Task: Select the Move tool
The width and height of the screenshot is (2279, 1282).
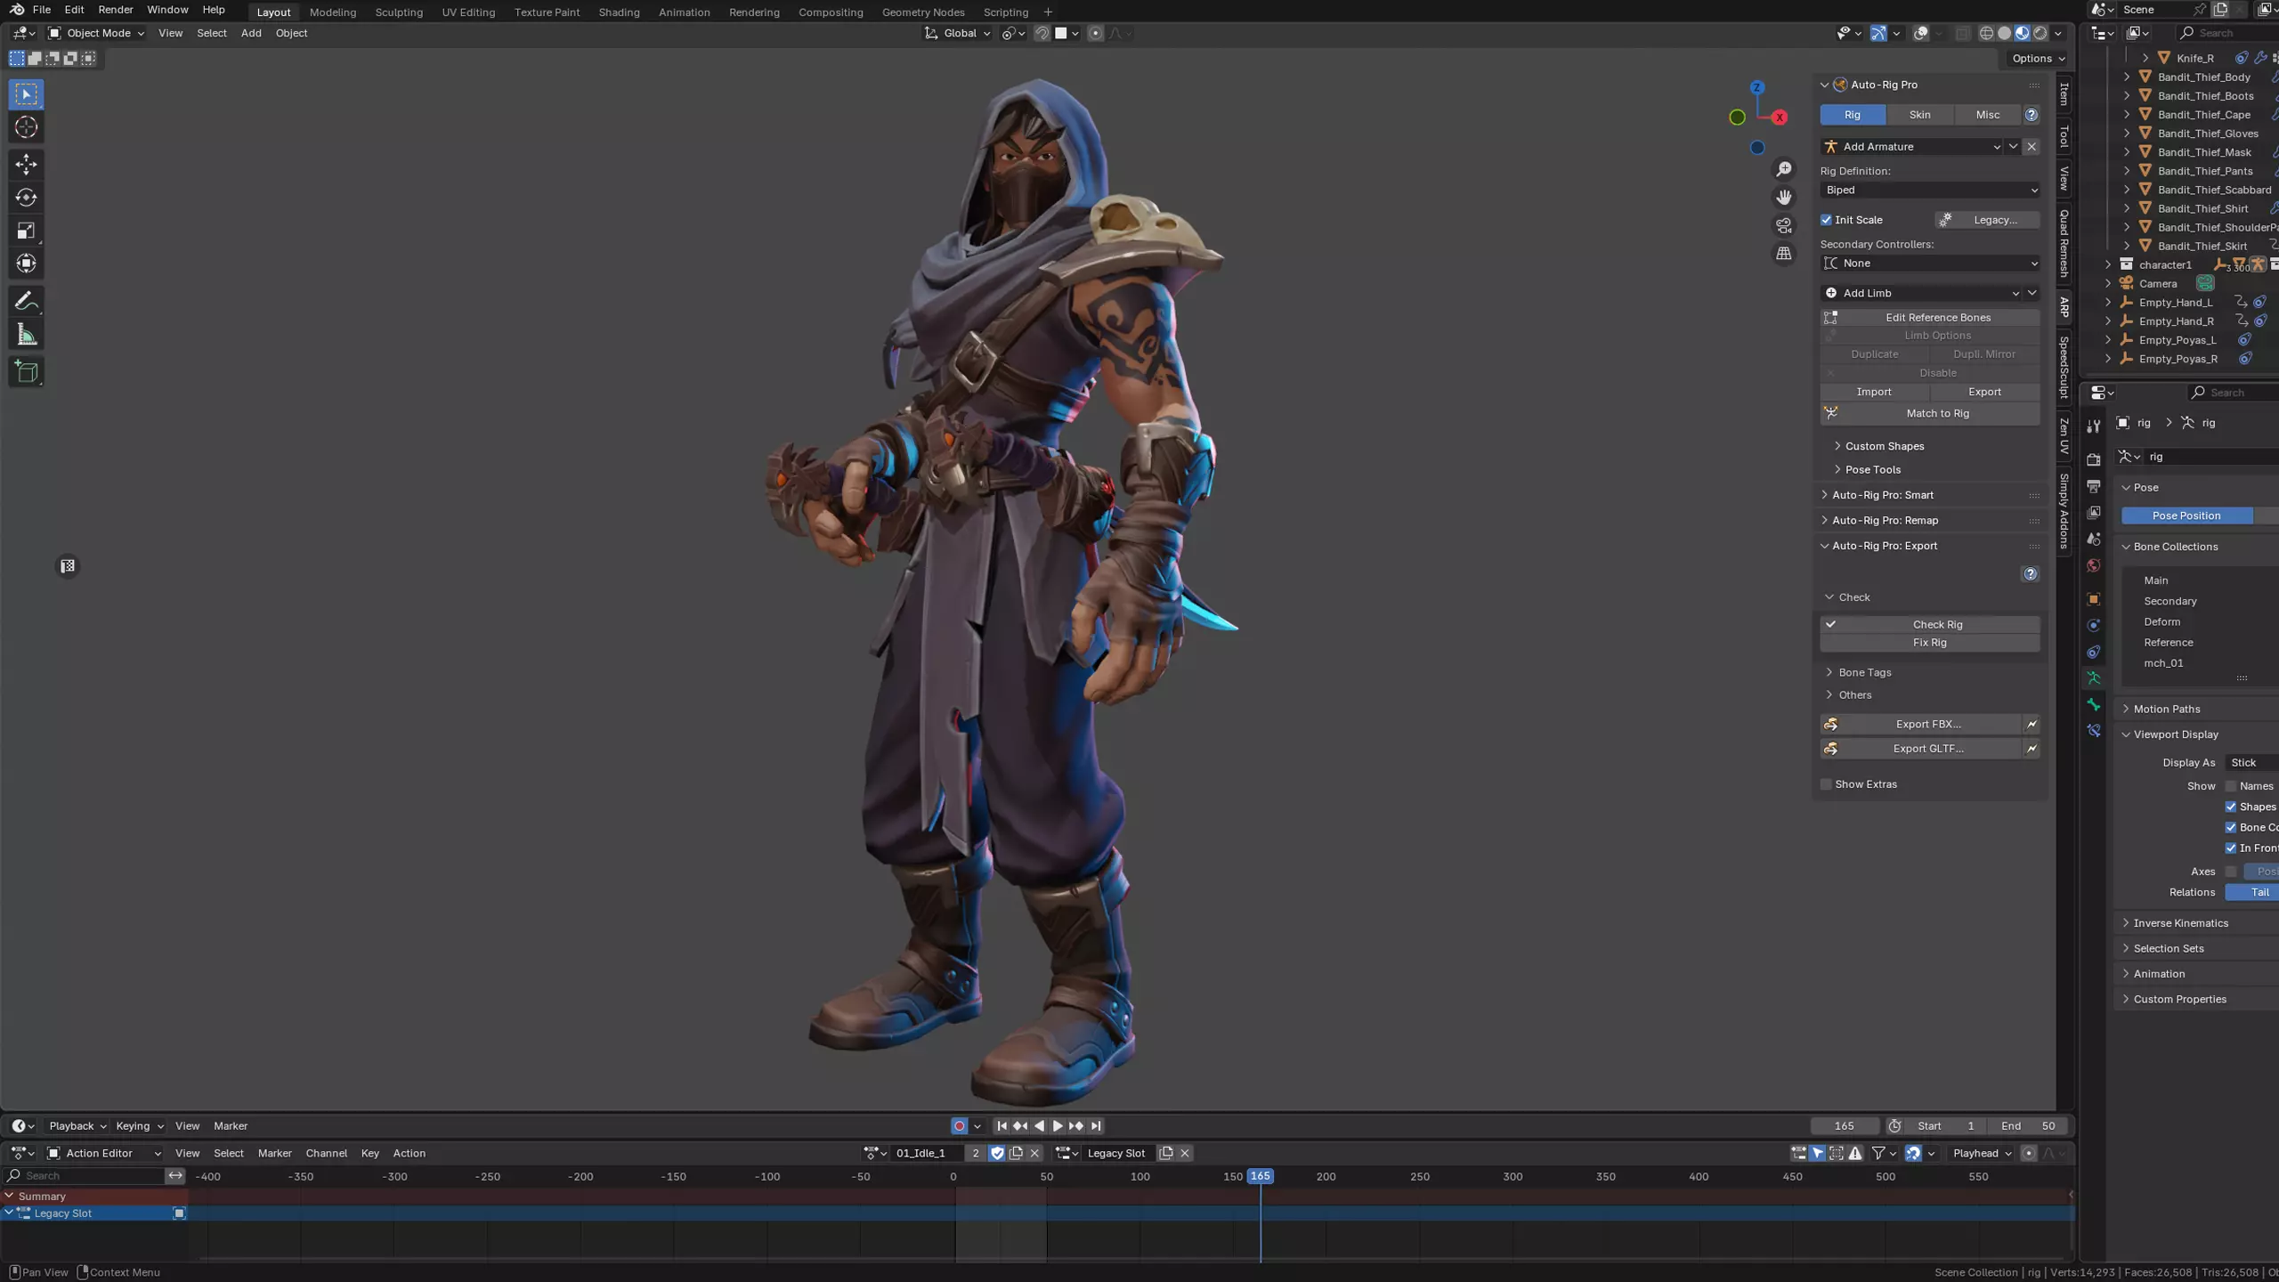Action: (x=26, y=164)
